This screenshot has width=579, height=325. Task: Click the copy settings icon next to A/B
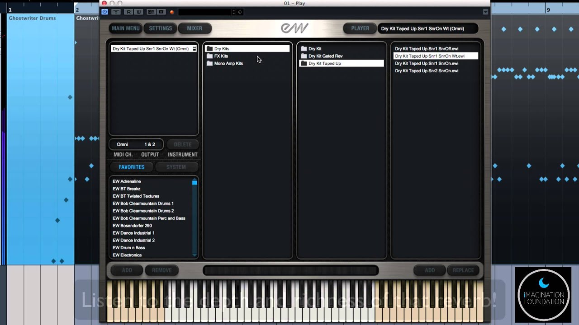pyautogui.click(x=161, y=12)
